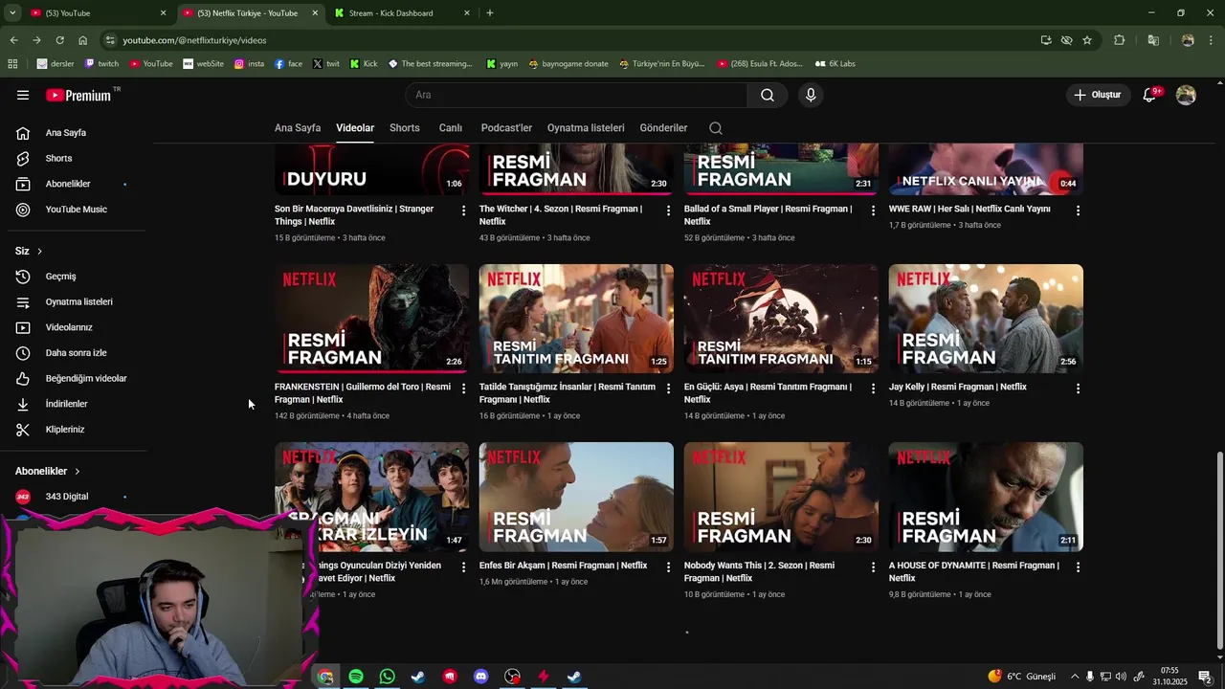The width and height of the screenshot is (1225, 689).
Task: Reload the page in browser toolbar
Action: coord(59,40)
